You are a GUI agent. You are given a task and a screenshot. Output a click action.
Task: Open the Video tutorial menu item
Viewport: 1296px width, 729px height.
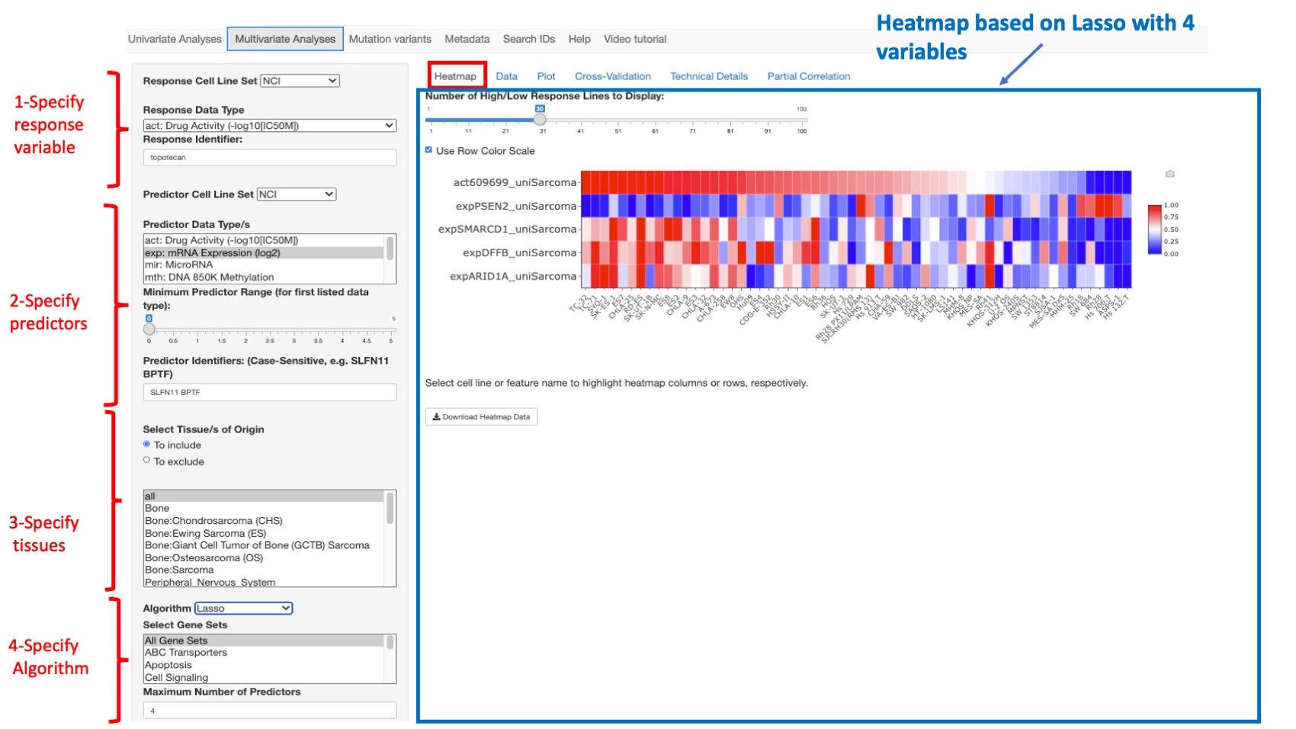(635, 39)
